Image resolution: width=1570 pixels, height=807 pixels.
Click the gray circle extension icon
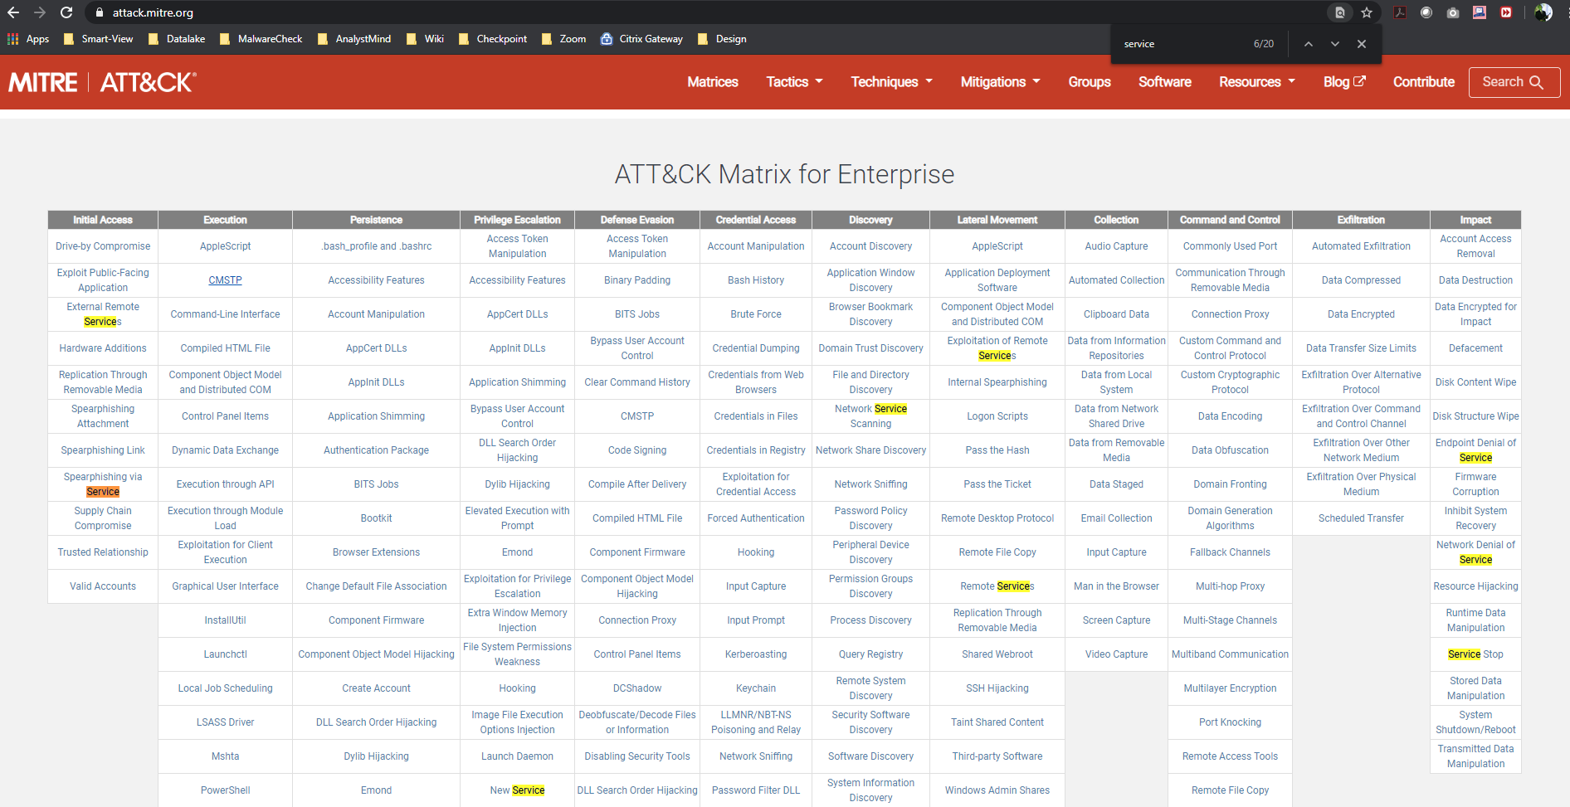pos(1426,12)
